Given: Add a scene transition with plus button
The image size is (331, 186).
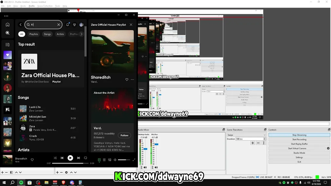Looking at the screenshot, I should point(253,143).
